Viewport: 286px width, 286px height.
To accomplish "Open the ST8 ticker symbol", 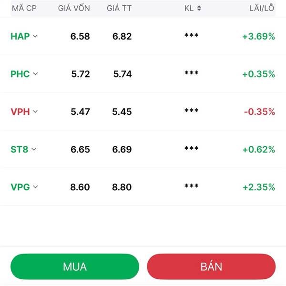I will tap(20, 149).
